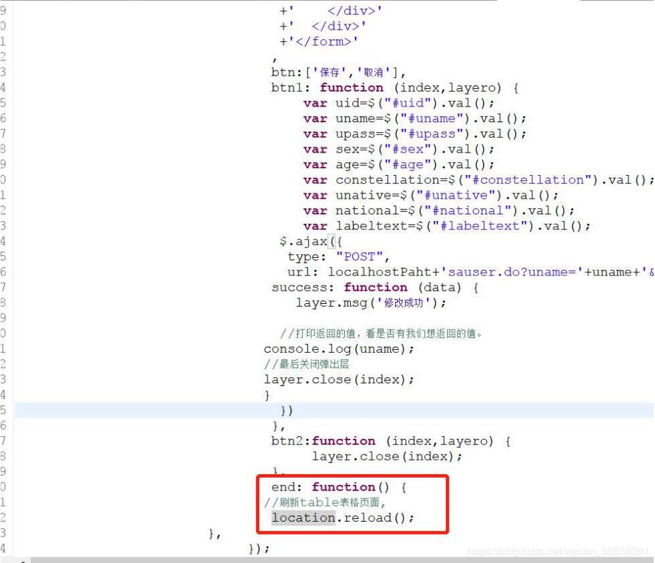Click the end: function() { line
This screenshot has height=563, width=655.
(x=339, y=487)
